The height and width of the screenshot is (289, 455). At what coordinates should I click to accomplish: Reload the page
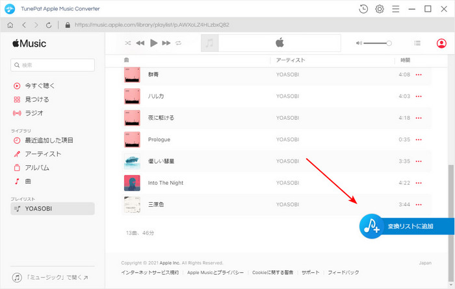[49, 25]
